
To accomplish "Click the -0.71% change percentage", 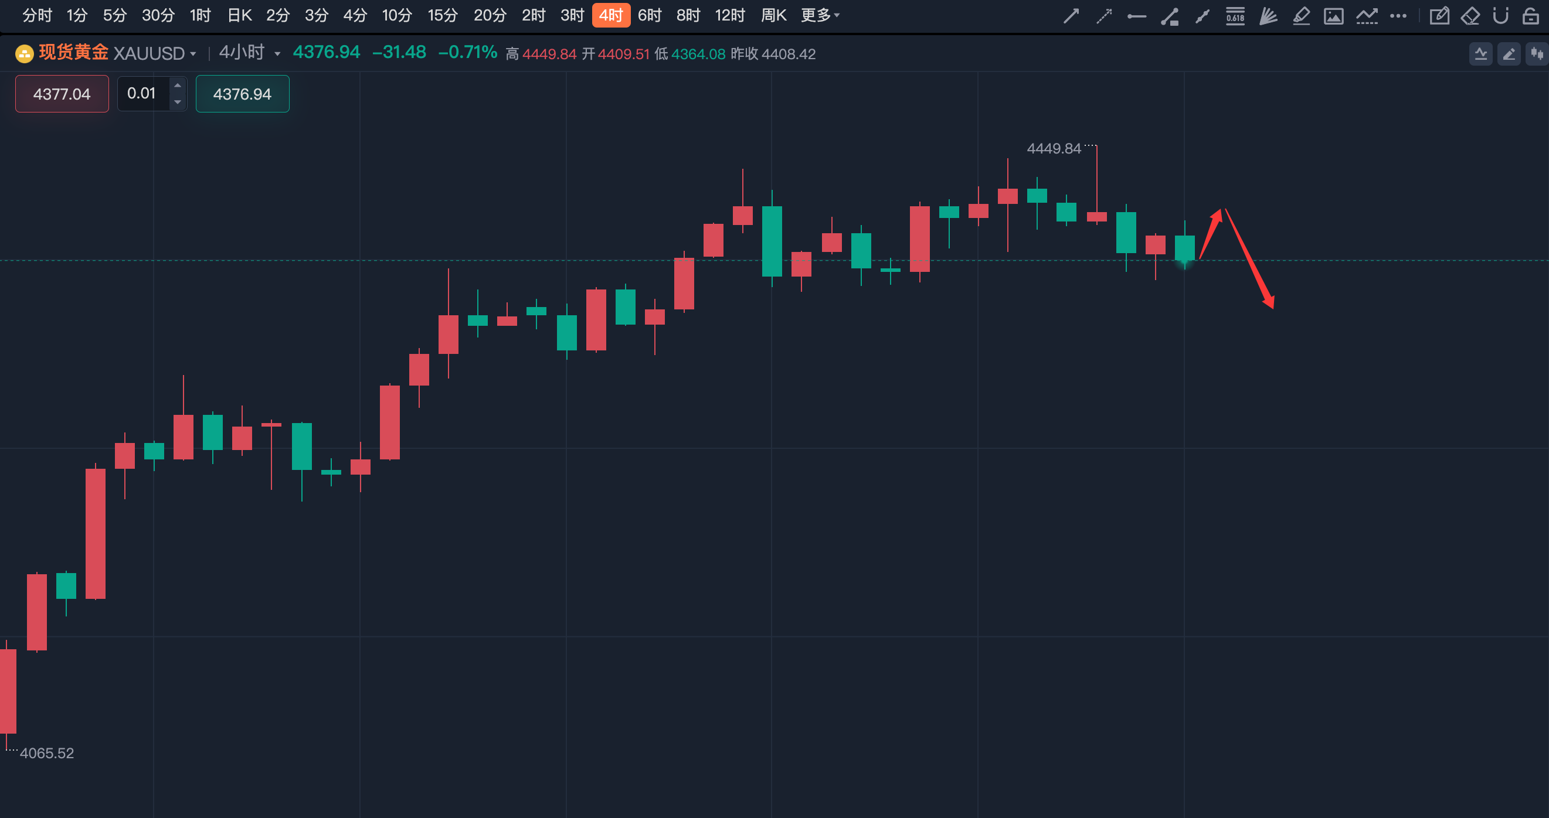I will click(x=468, y=52).
